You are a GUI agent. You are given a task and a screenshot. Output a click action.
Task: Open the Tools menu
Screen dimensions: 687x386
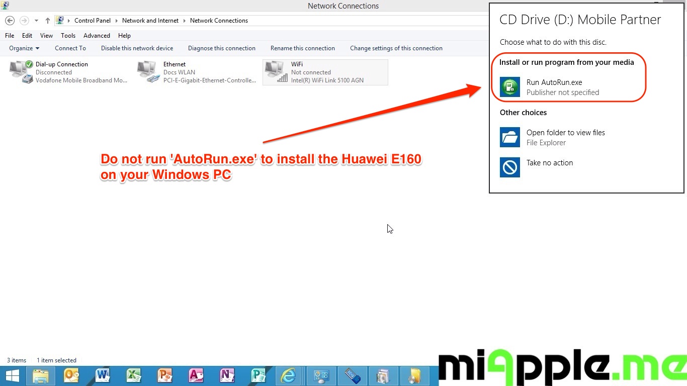[x=68, y=36]
